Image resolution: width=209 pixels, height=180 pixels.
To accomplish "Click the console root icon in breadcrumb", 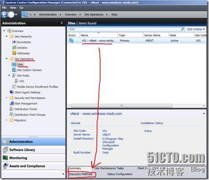I will coord(24,14).
